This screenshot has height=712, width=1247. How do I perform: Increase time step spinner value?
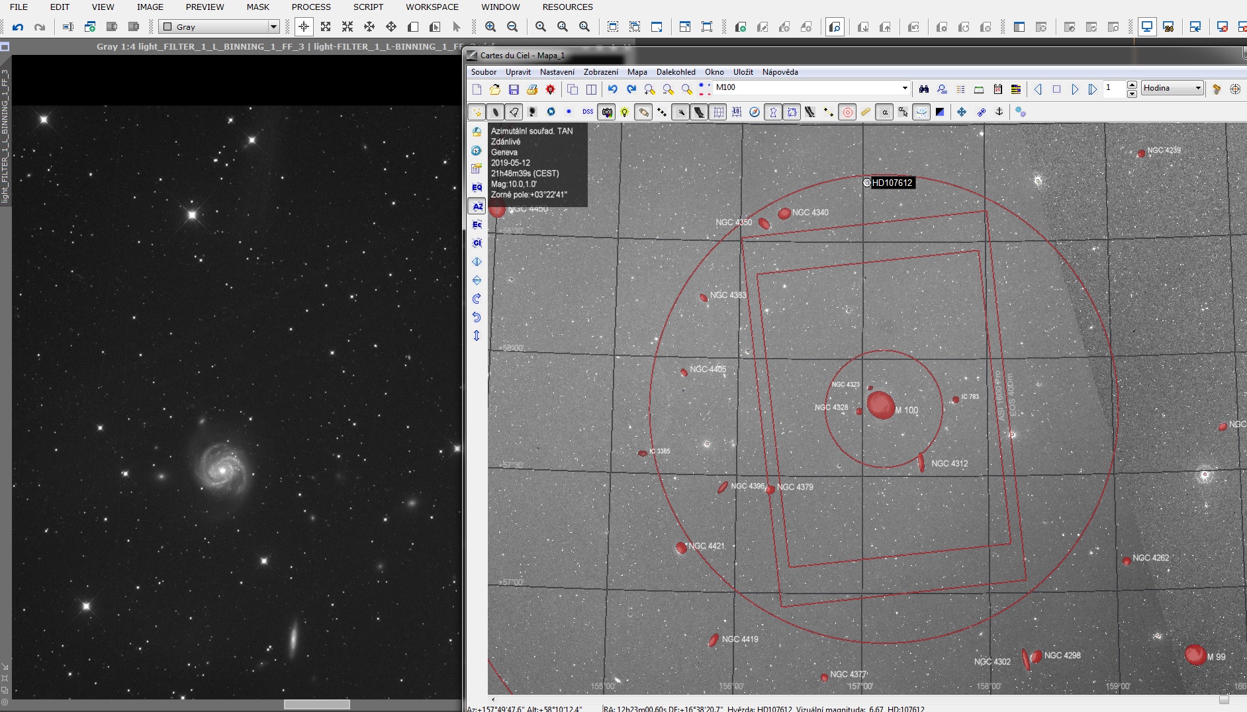(x=1132, y=85)
